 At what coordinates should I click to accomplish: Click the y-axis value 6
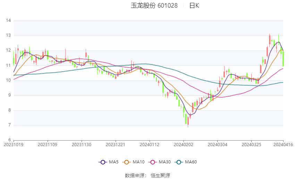pos(10,140)
